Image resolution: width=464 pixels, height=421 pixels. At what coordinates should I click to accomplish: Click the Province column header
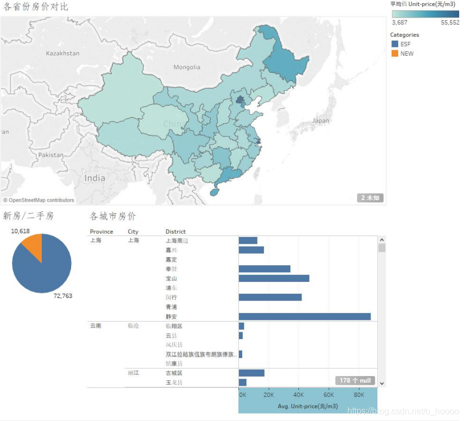[x=102, y=232]
